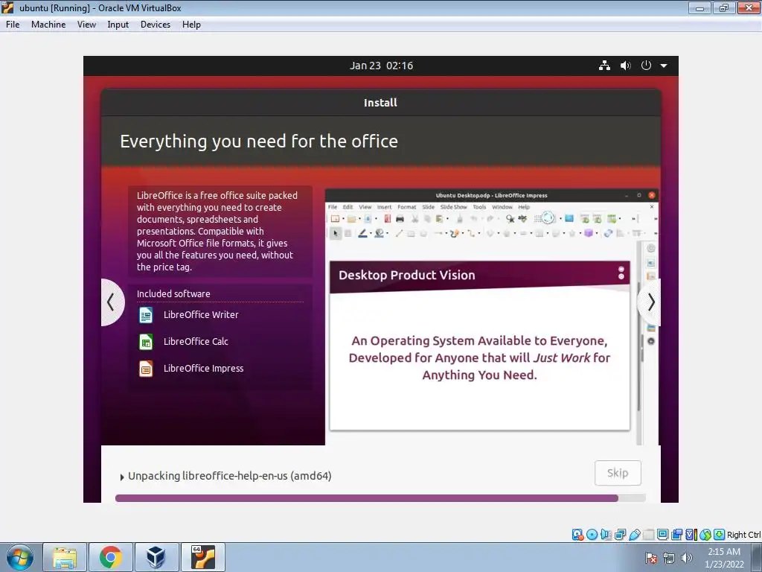
Task: Go to the previous installer slide
Action: pos(112,302)
